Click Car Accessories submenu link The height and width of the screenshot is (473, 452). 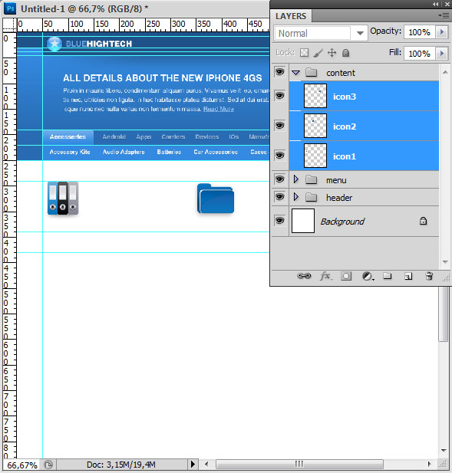point(216,152)
